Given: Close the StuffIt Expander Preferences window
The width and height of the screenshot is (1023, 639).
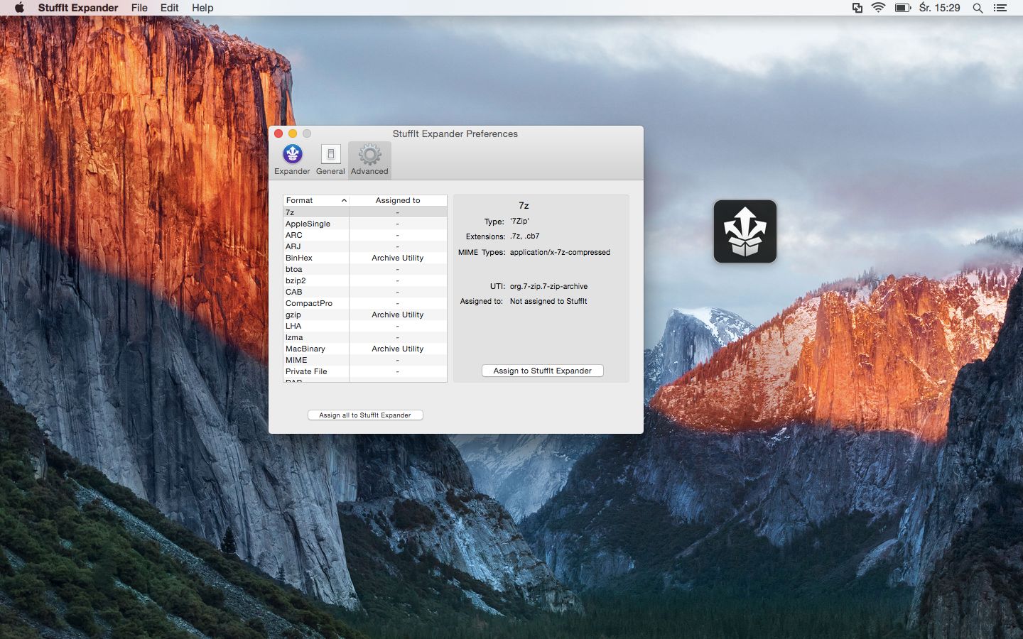Looking at the screenshot, I should click(278, 133).
